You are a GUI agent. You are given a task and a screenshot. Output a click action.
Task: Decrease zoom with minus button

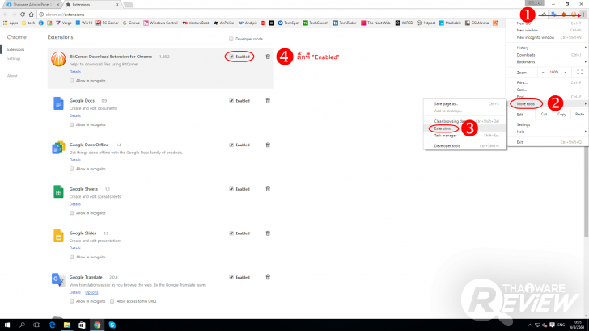pyautogui.click(x=543, y=72)
